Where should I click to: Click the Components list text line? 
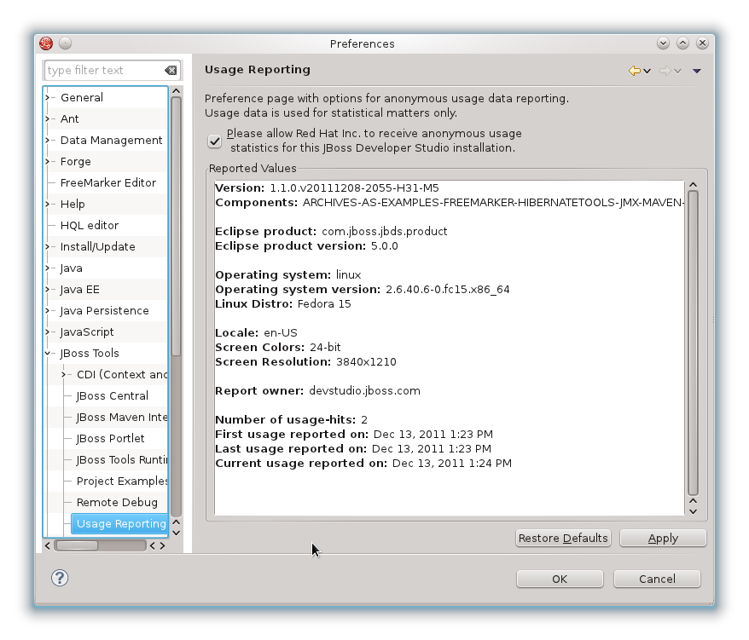coord(450,203)
